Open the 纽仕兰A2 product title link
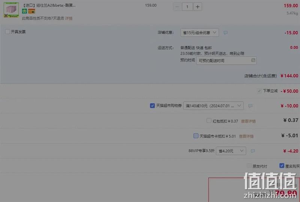300x202 pixels. tap(49, 5)
